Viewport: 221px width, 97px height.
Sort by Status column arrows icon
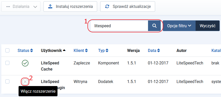tap(32, 51)
